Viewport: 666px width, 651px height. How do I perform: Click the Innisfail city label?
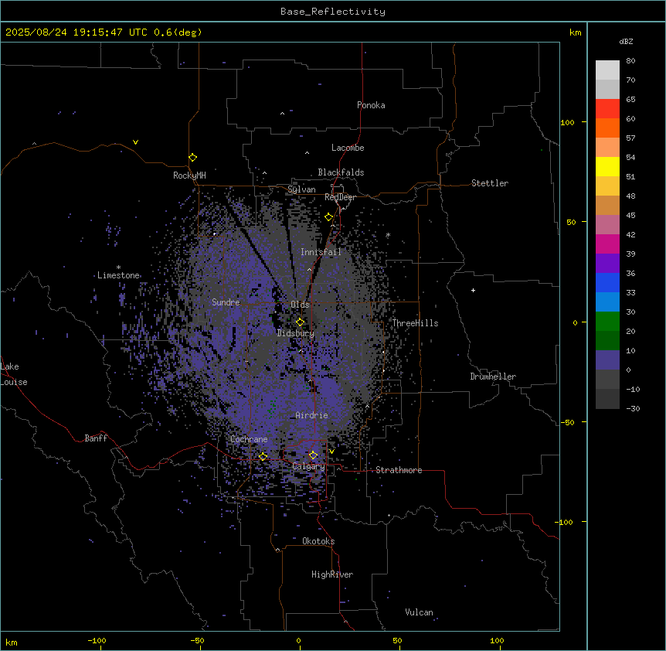pyautogui.click(x=321, y=252)
